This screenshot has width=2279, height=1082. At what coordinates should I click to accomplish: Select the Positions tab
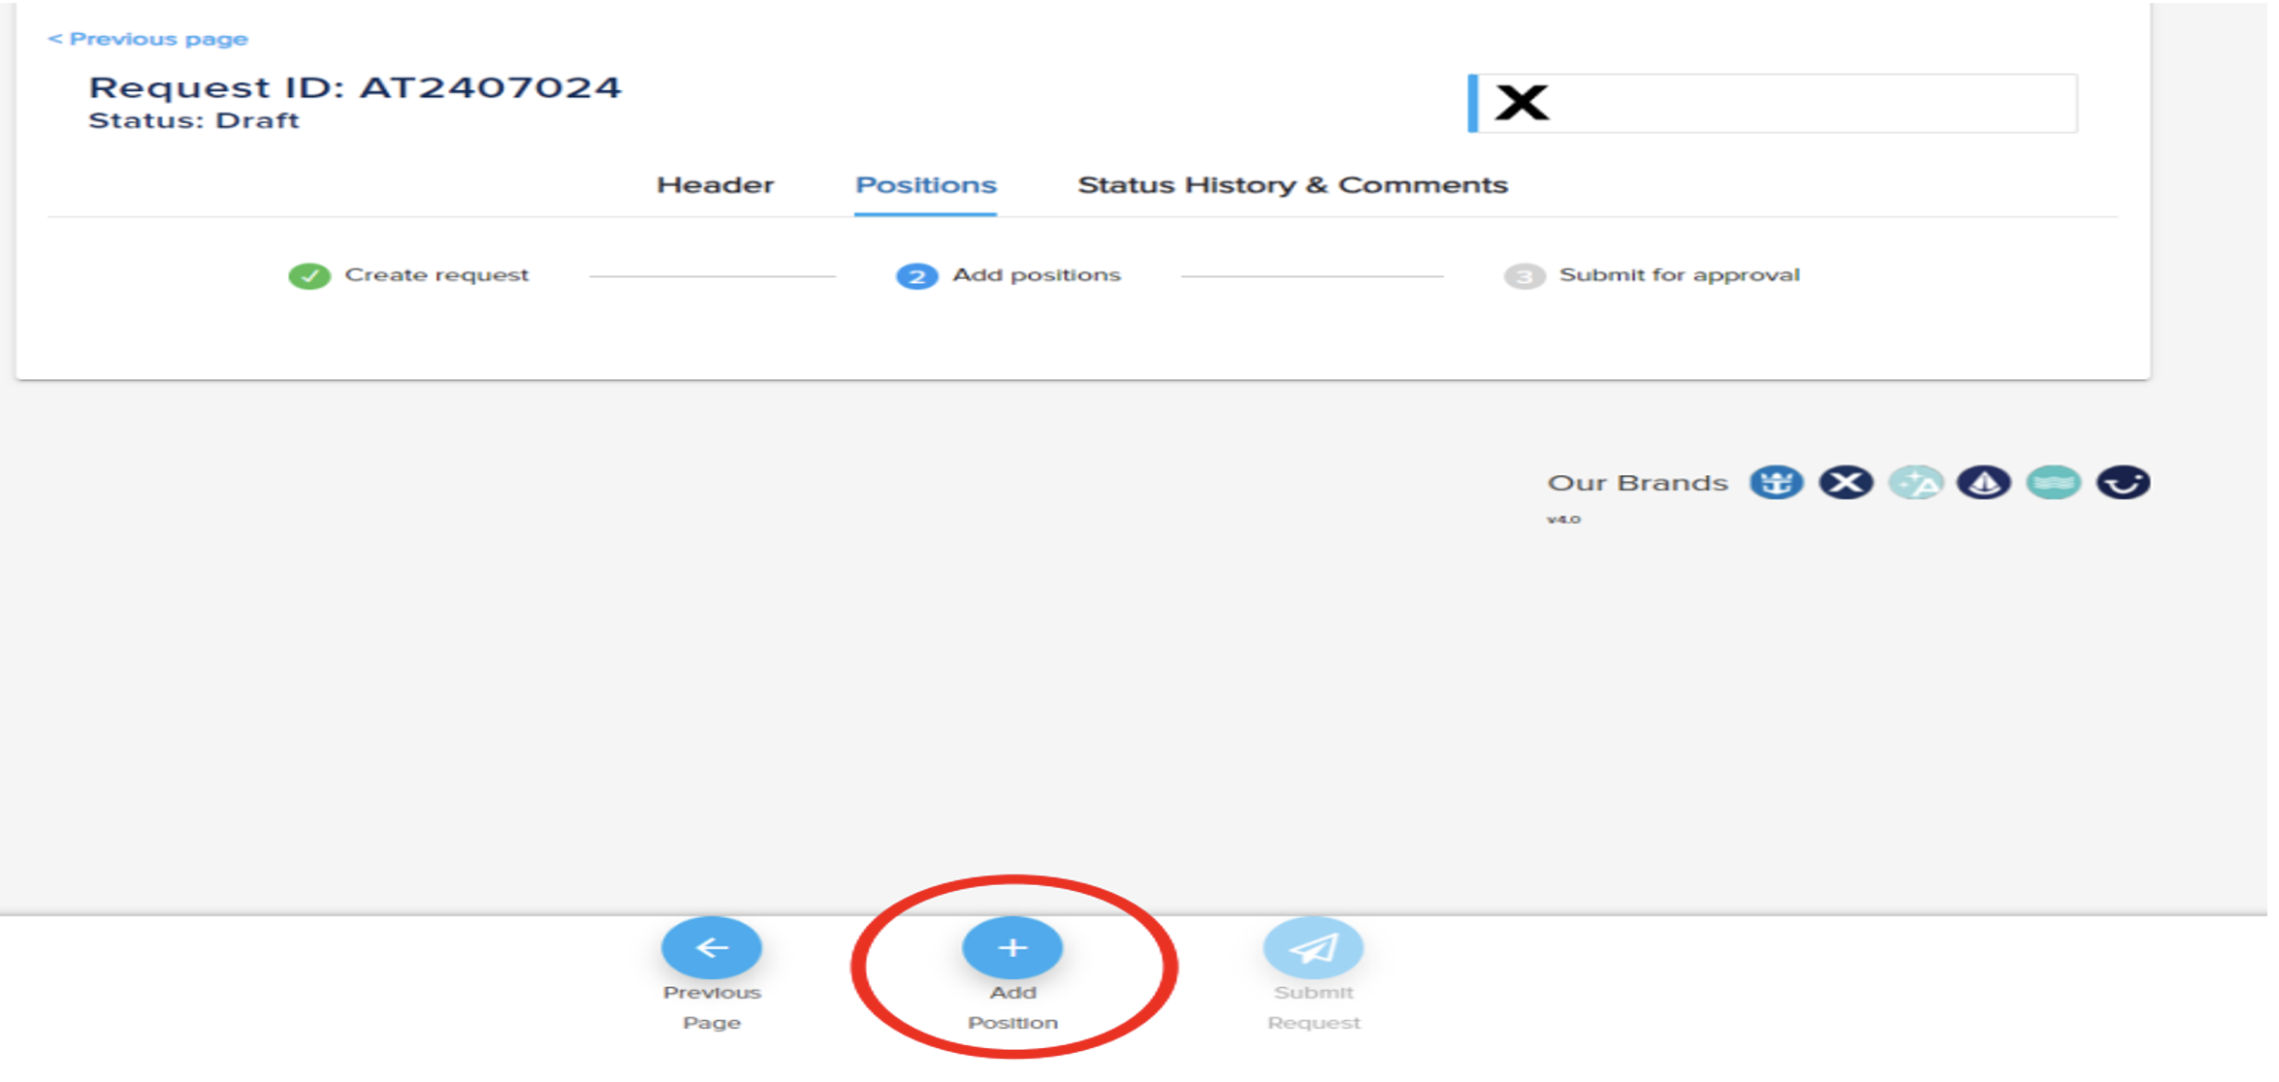pyautogui.click(x=925, y=185)
